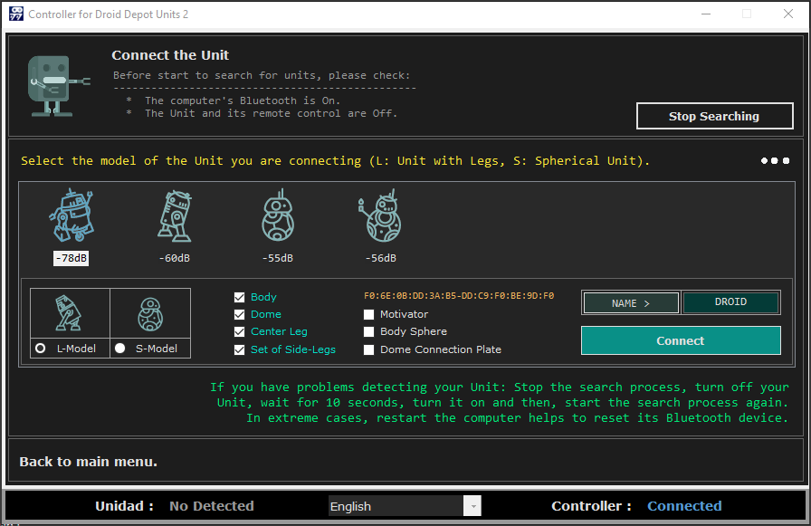Image resolution: width=811 pixels, height=526 pixels.
Task: Click the robot illustration in header
Action: [58, 86]
